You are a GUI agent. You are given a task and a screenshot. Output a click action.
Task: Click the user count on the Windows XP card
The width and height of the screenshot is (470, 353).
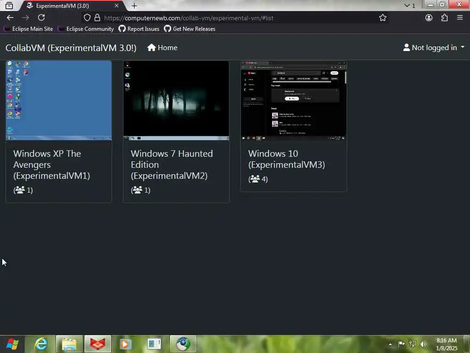pyautogui.click(x=23, y=190)
